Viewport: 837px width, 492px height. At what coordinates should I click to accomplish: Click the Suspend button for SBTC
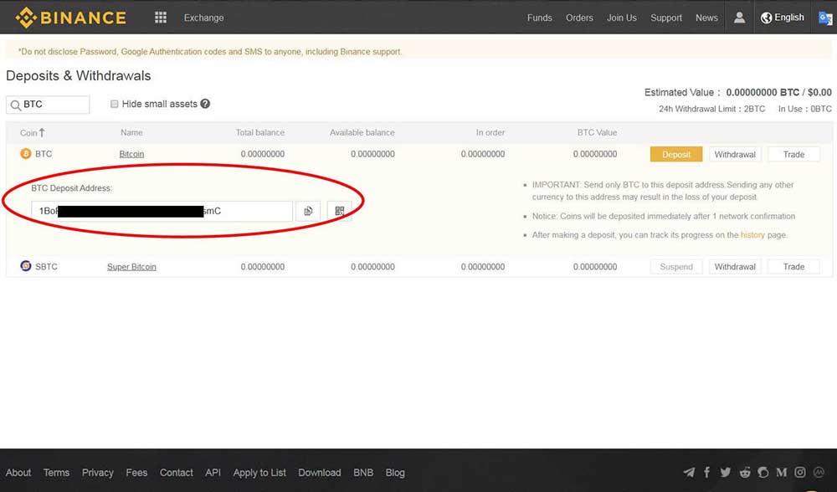675,266
